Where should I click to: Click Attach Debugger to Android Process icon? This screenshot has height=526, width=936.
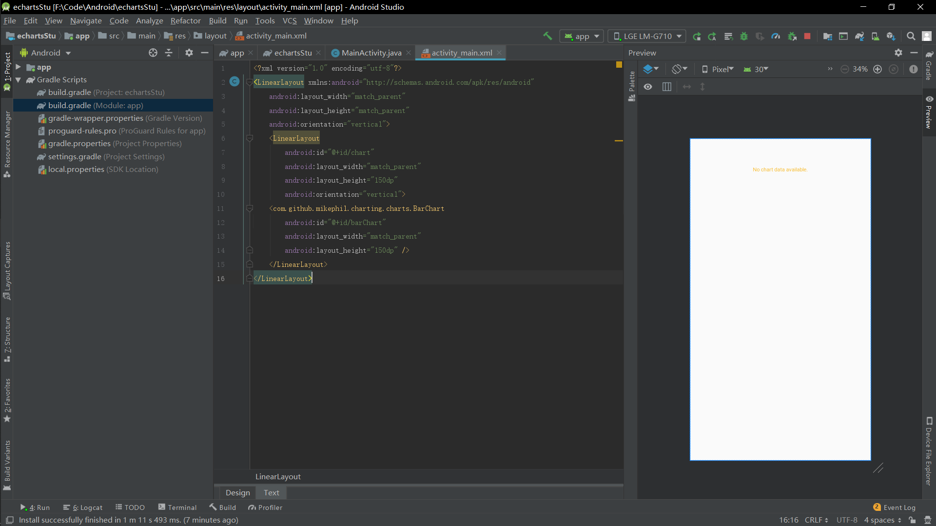pos(792,36)
